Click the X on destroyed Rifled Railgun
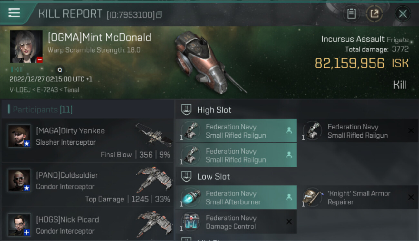The image size is (419, 241). pyautogui.click(x=411, y=130)
